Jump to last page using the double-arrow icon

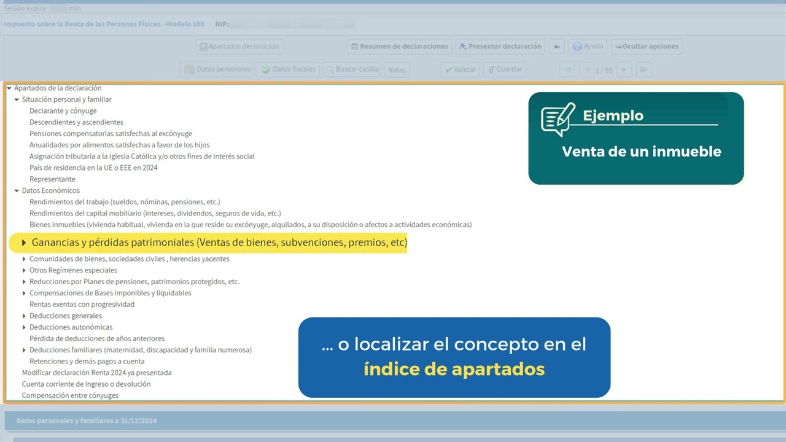pyautogui.click(x=643, y=69)
